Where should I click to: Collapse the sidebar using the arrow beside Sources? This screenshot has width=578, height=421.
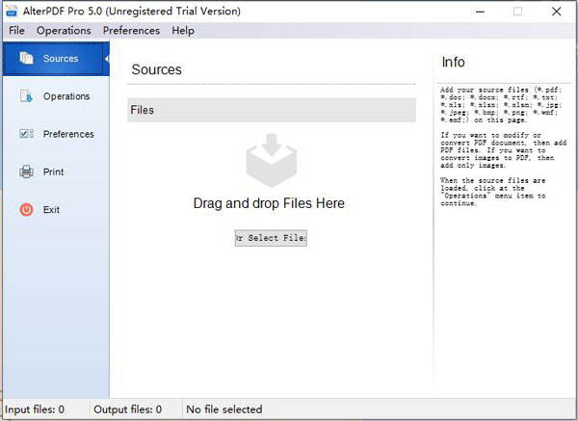[106, 59]
